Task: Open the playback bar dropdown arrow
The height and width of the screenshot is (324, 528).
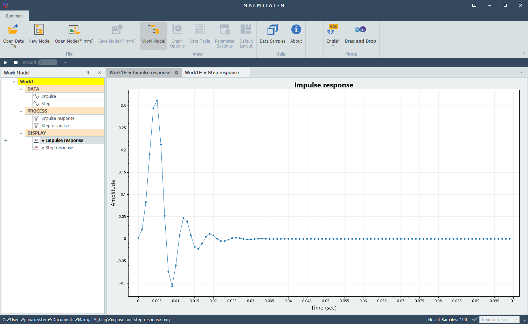Action: (x=65, y=63)
